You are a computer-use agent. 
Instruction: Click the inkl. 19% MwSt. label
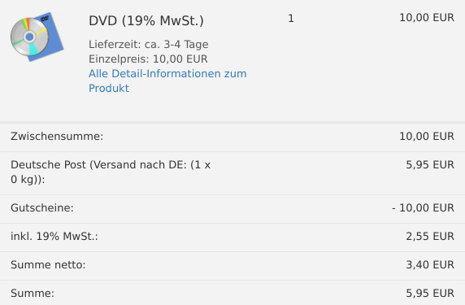[54, 236]
